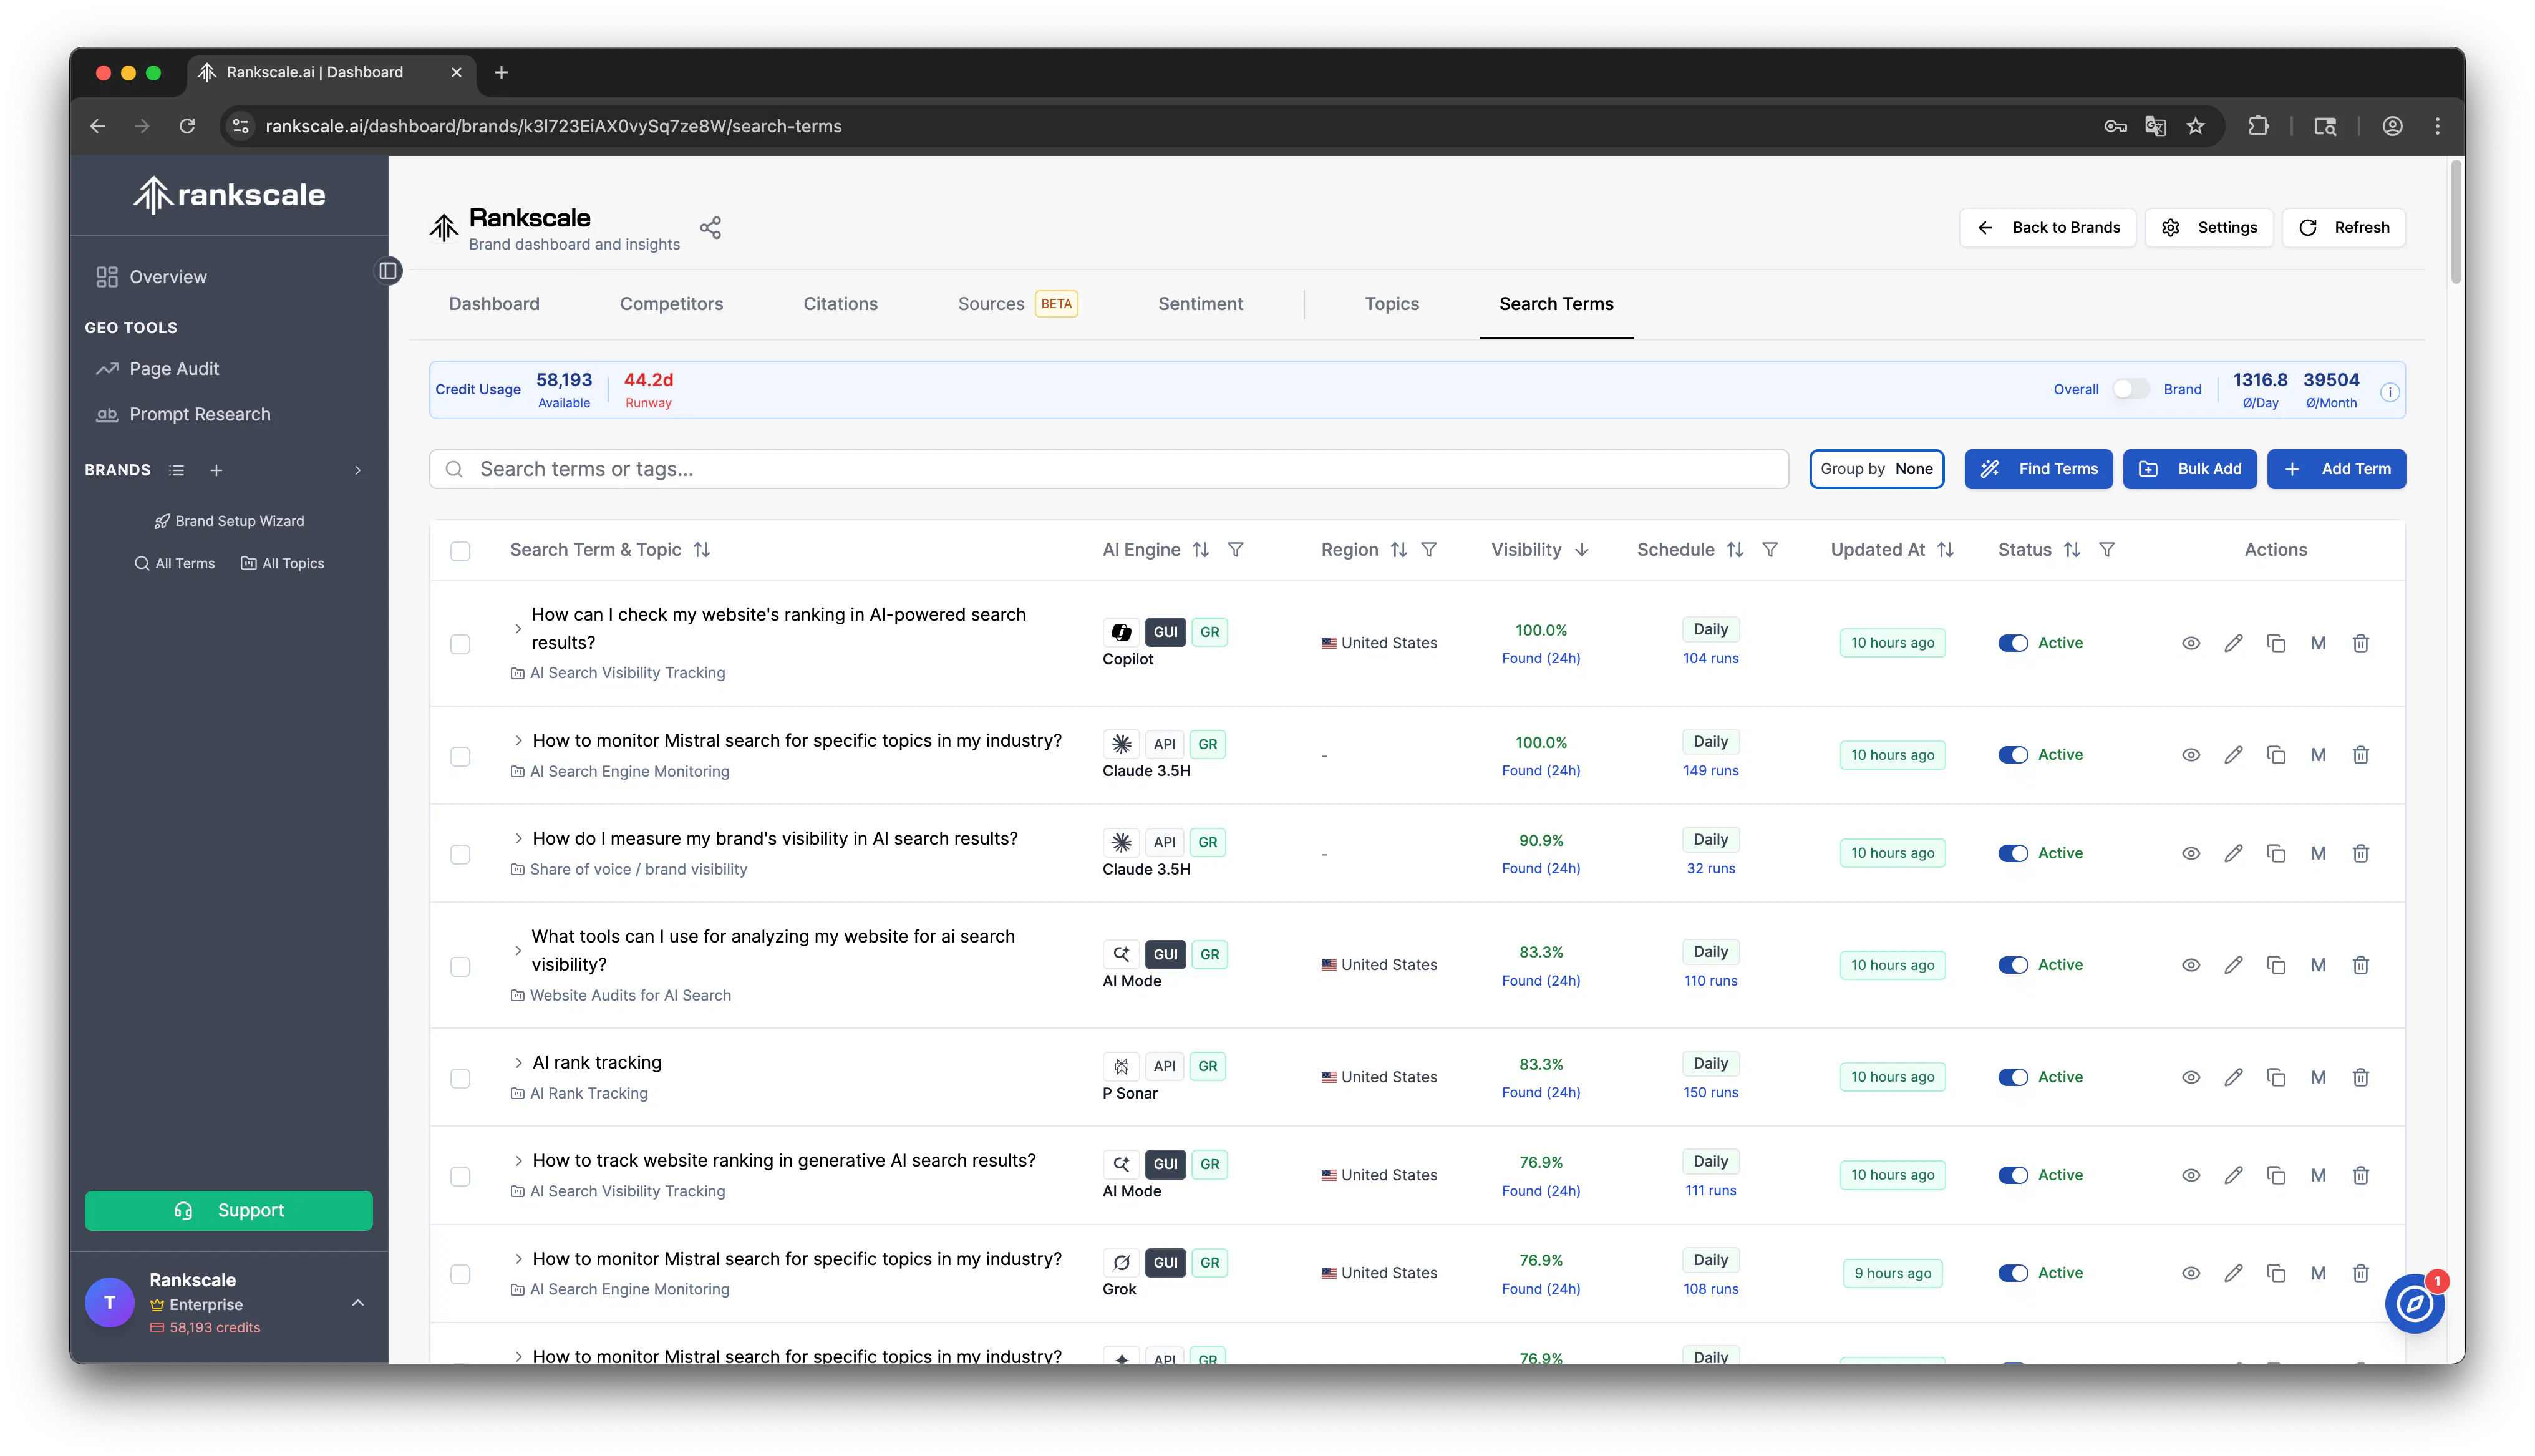
Task: Expand the BRANDS section chevron
Action: (358, 470)
